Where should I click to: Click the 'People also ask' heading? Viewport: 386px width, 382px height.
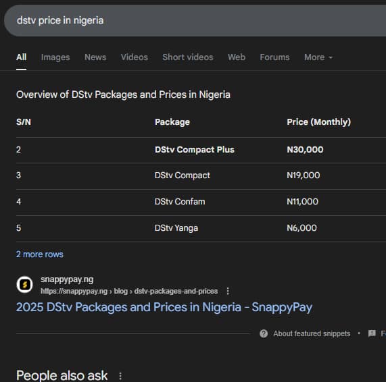click(x=62, y=375)
